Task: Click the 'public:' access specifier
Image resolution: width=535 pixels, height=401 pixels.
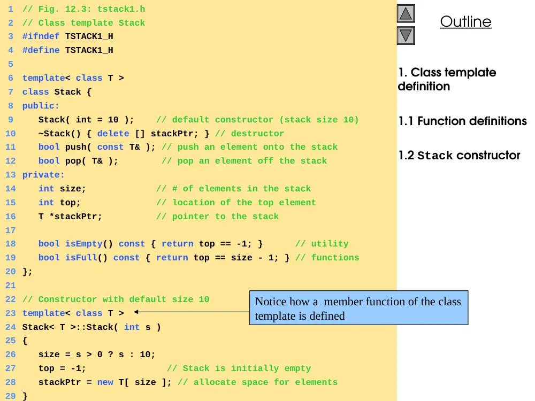Action: click(41, 106)
